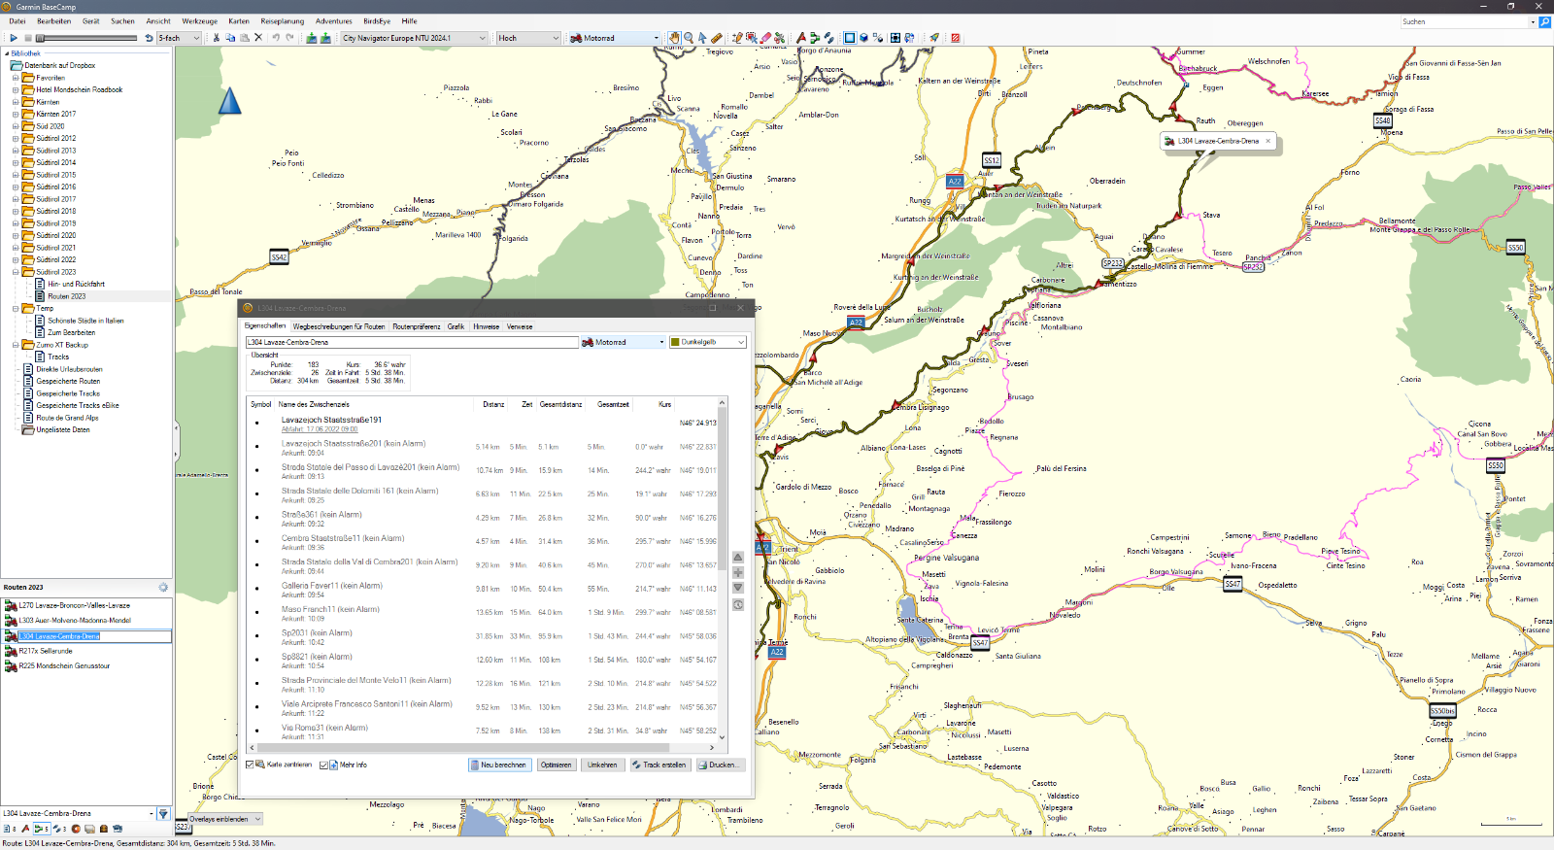Click the copy icon in toolbar
Viewport: 1554px width, 850px height.
tap(230, 38)
